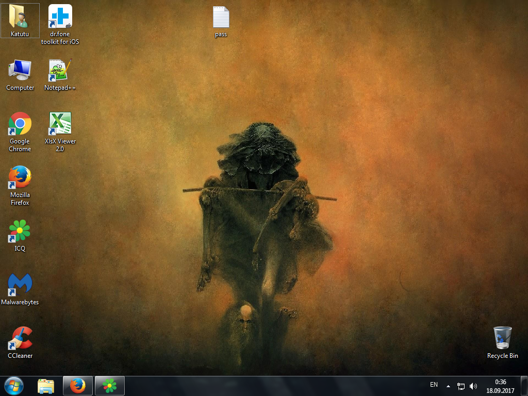Select the Recycle Bin icon
This screenshot has height=396, width=528.
(502, 338)
